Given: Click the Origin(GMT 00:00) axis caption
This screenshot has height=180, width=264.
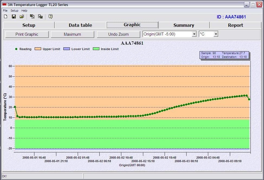Looking at the screenshot, I should click(132, 165).
